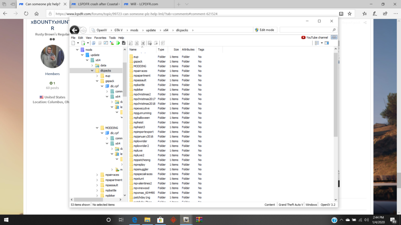Screen dimensions: 401x225
Task: Click the search magnifier icon in OpenIV
Action: pos(334,30)
